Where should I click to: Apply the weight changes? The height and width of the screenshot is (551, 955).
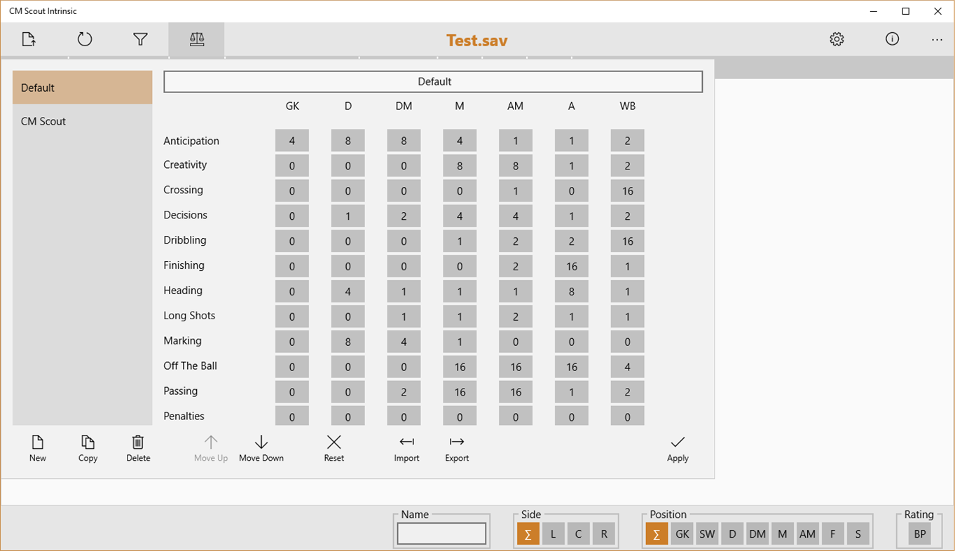point(678,449)
